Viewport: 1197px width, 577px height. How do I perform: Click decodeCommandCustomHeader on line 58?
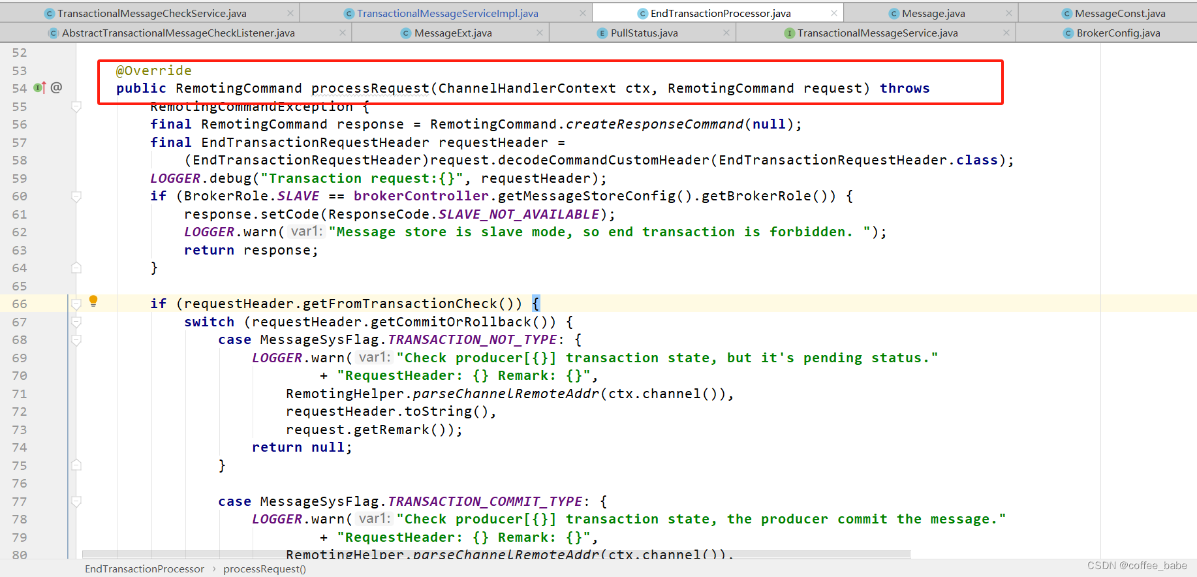coord(604,160)
